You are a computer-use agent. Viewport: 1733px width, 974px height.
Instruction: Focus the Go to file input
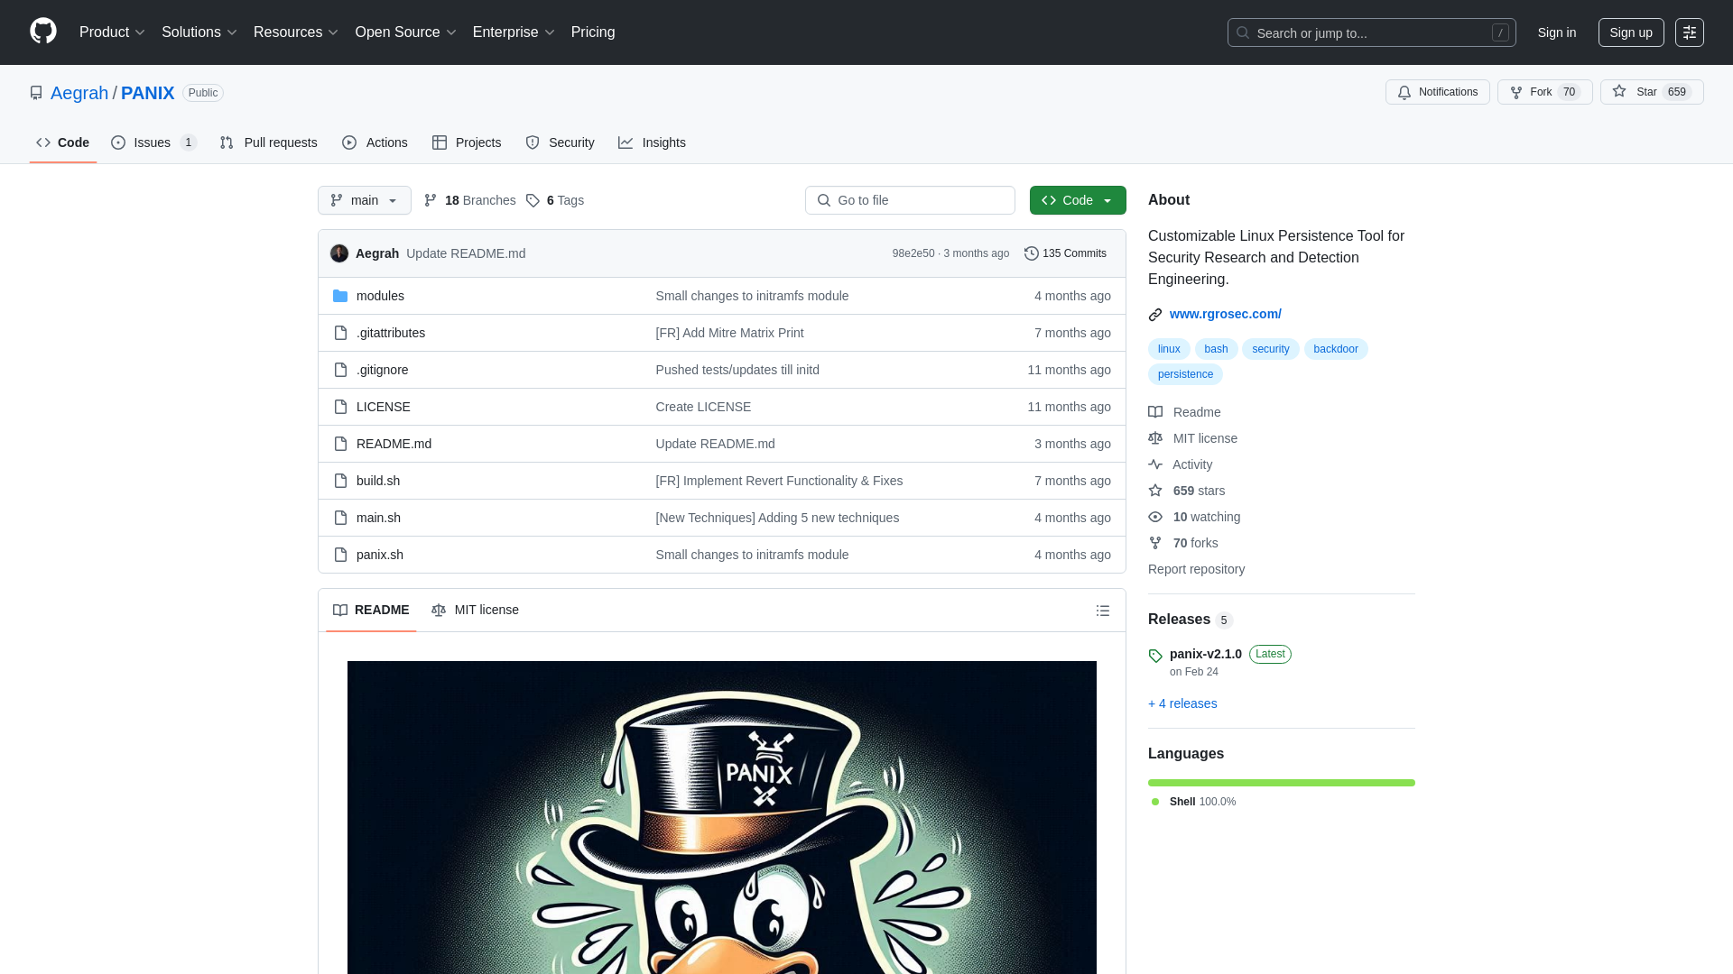(x=910, y=200)
